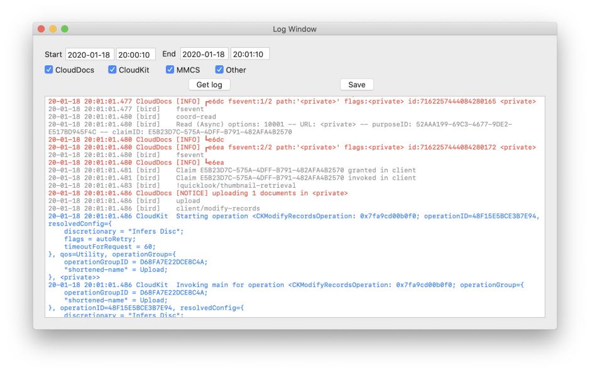Uncheck the CloudDocs checkbox
Viewport: 590px width, 373px height.
pyautogui.click(x=49, y=70)
